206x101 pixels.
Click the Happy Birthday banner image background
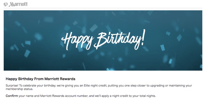pos(103,40)
